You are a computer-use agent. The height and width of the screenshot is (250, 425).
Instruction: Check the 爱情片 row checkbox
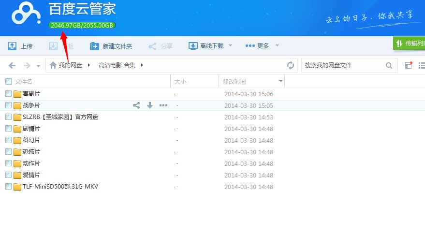click(x=8, y=175)
